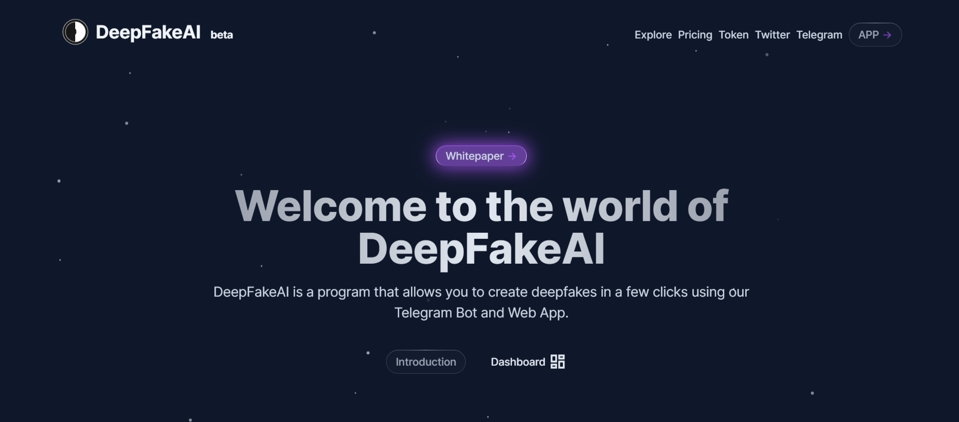Click the description text about Telegram Bot
This screenshot has width=959, height=422.
481,302
